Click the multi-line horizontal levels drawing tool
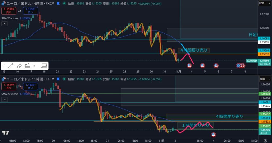Image resolution: width=272 pixels, height=143 pixels. tap(44, 66)
